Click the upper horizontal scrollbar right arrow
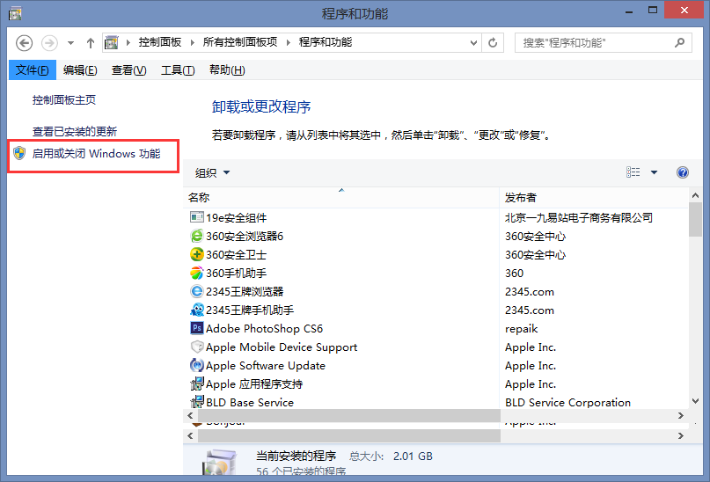Screen dimensions: 710x482 pyautogui.click(x=681, y=415)
